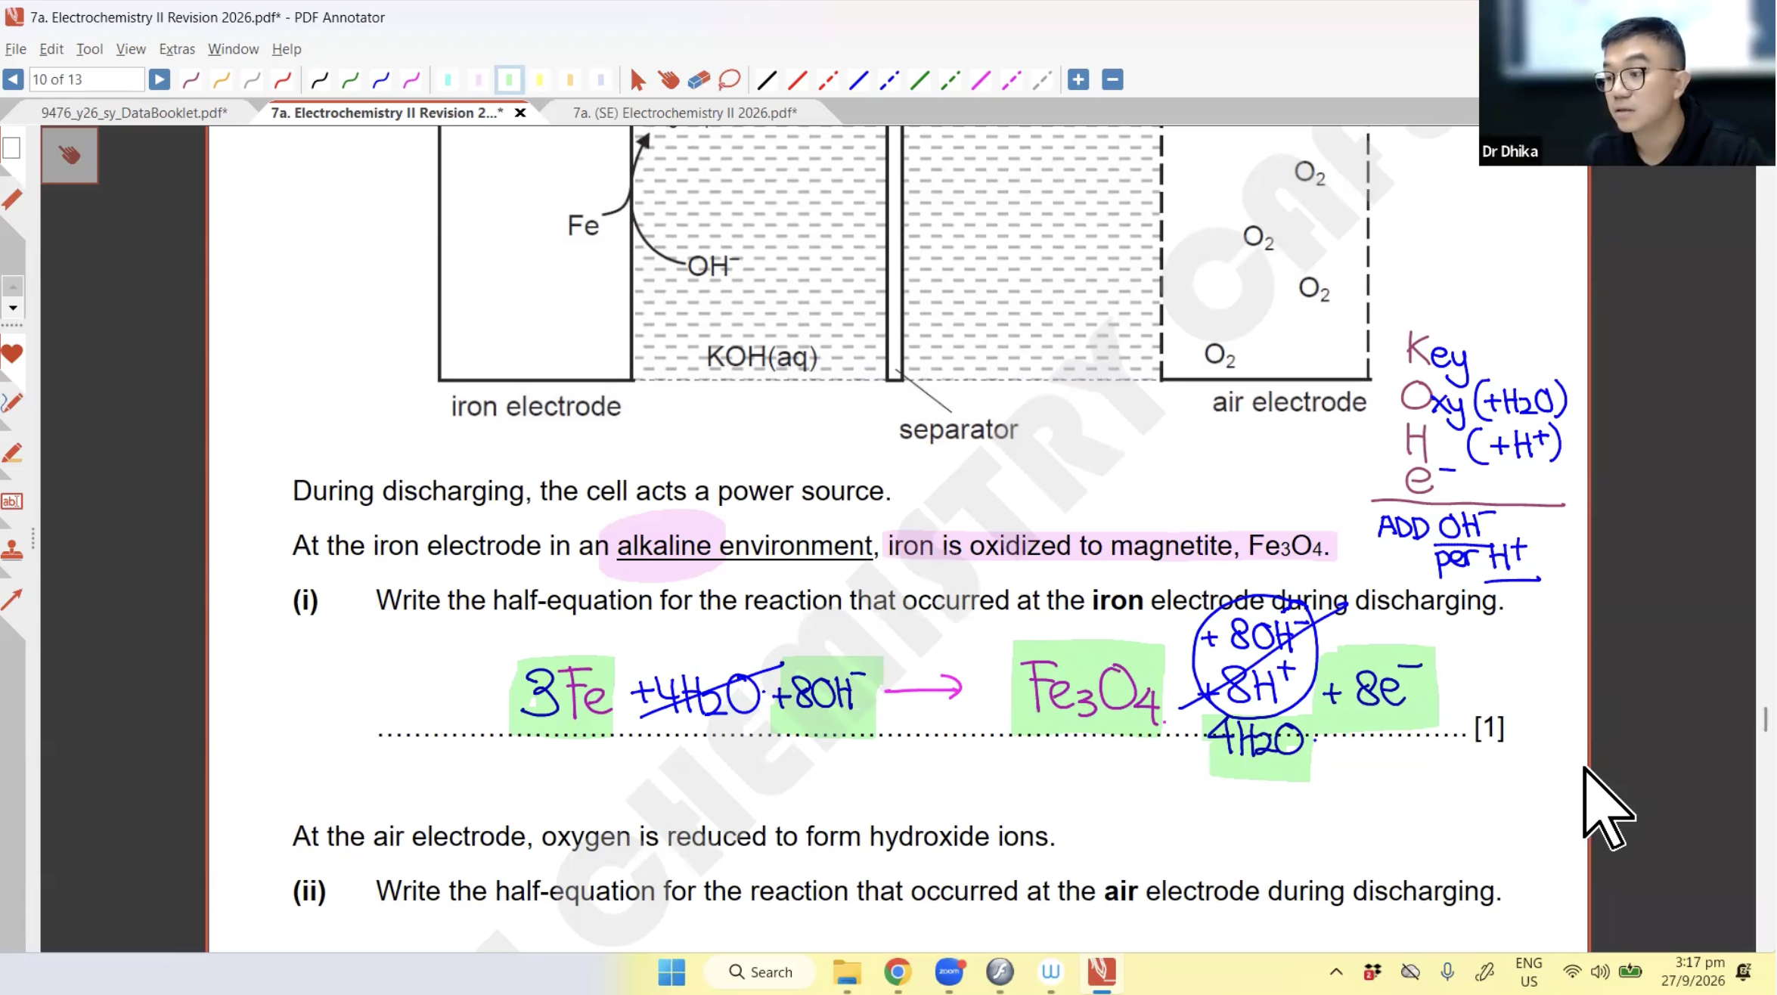The width and height of the screenshot is (1777, 995).
Task: Choose the solid black line tool
Action: point(767,79)
